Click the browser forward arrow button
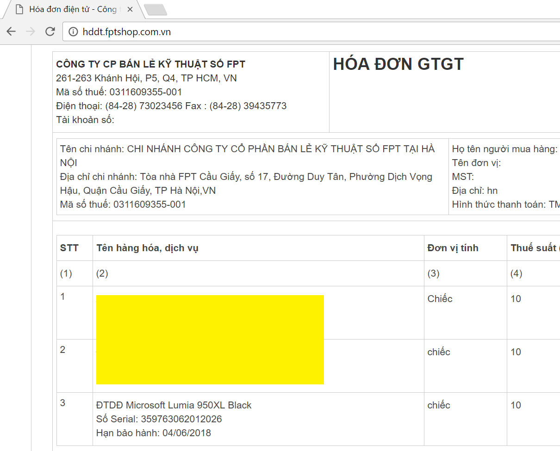This screenshot has height=451, width=560. click(31, 31)
